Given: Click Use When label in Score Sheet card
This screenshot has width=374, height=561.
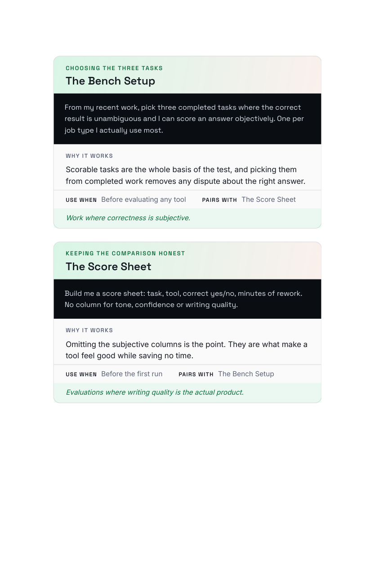Looking at the screenshot, I should [x=81, y=374].
